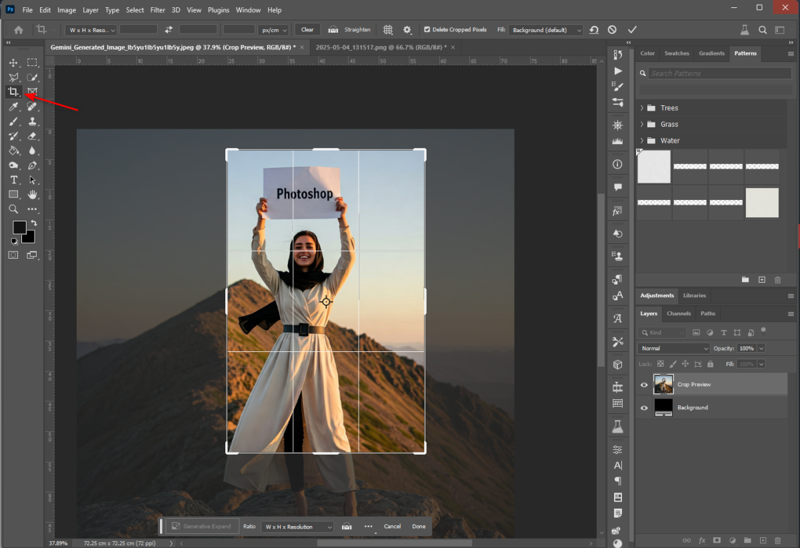This screenshot has width=800, height=548.
Task: Click the foreground color swatch
Action: click(x=19, y=227)
